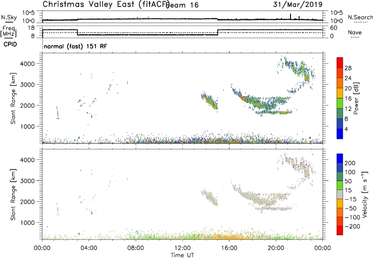Click the 'Beam 16' label
This screenshot has height=258, width=373.
tap(182, 5)
